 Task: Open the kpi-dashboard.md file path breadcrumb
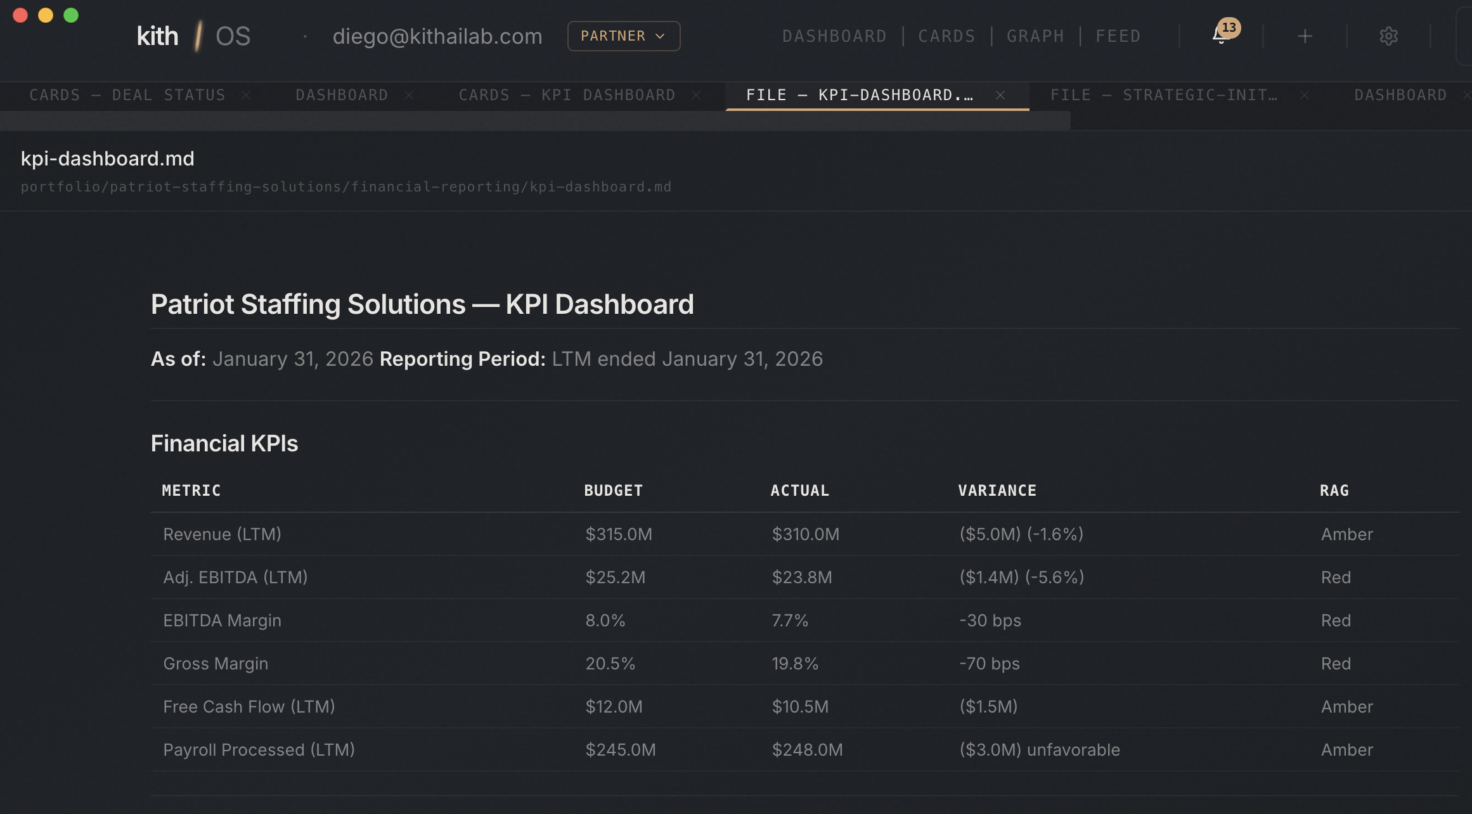(x=346, y=186)
